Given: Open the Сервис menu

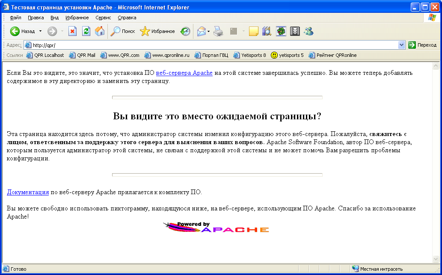Looking at the screenshot, I should point(103,18).
